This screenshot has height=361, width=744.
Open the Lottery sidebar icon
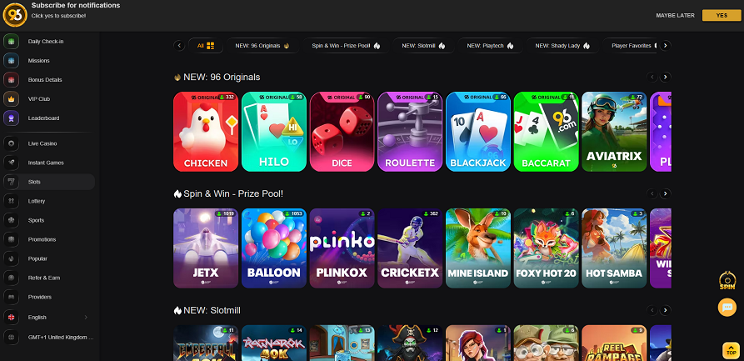[x=11, y=201]
